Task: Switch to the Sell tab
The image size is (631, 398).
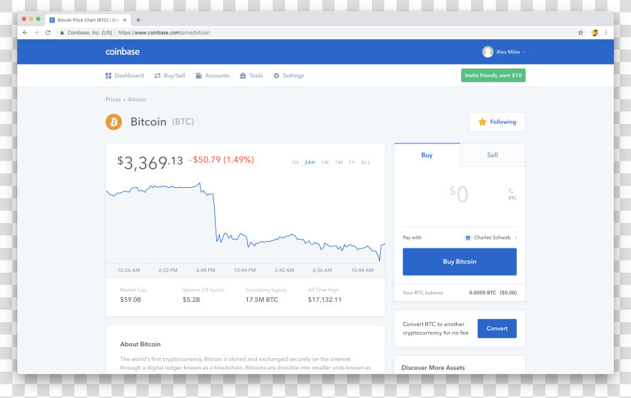Action: pyautogui.click(x=493, y=155)
